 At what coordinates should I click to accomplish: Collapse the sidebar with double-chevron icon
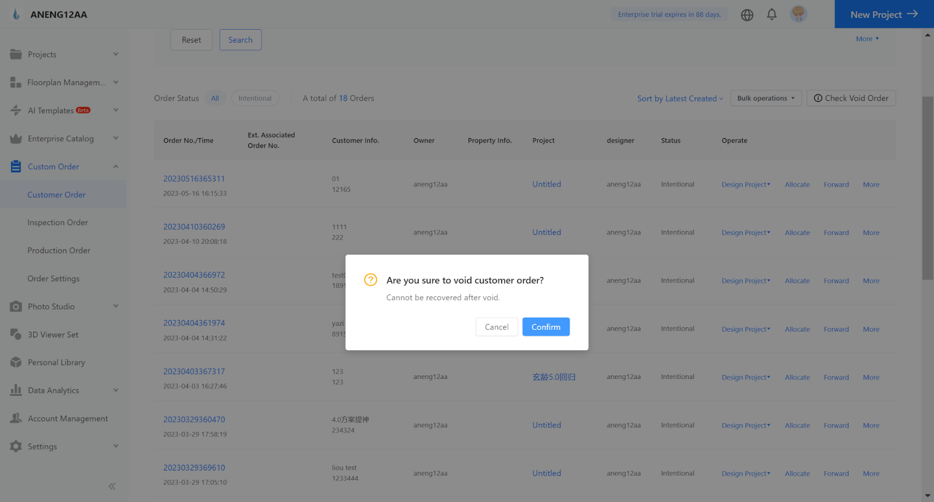(112, 486)
